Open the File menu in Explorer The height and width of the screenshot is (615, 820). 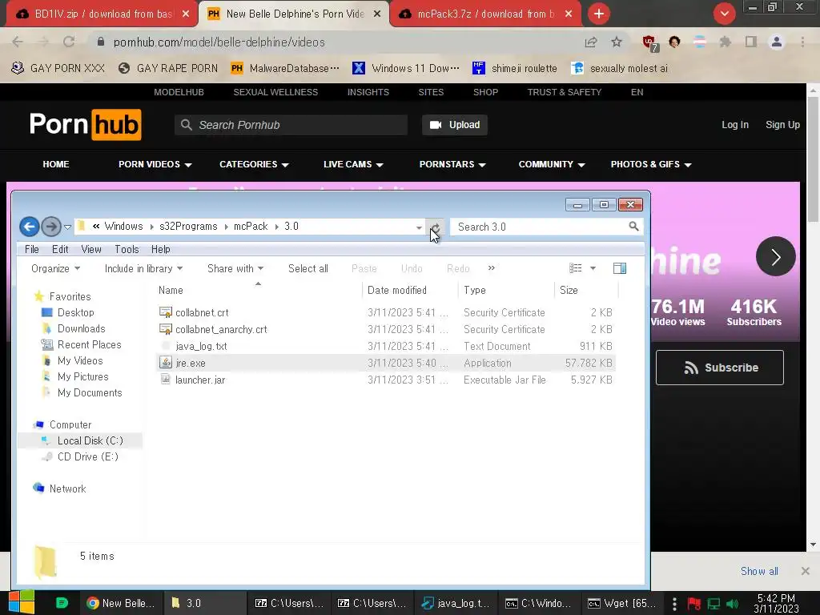coord(32,249)
